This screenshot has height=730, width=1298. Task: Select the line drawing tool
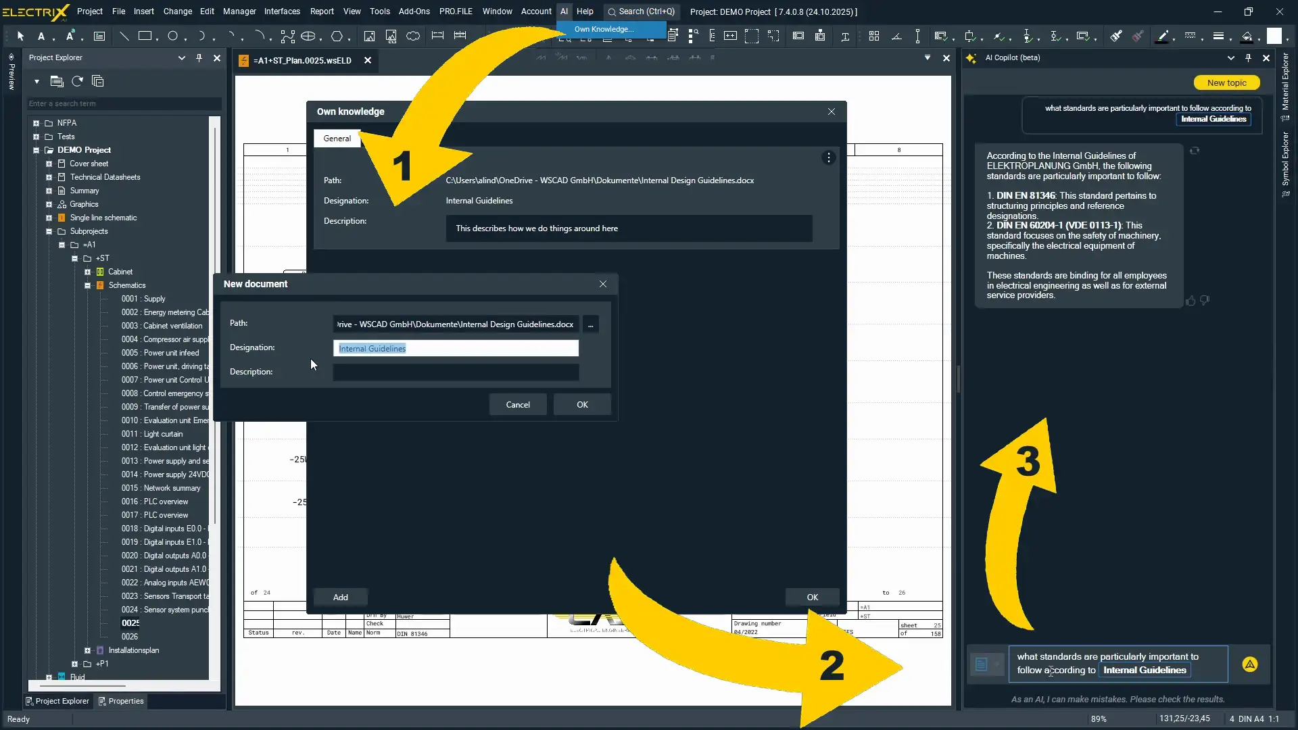click(124, 36)
